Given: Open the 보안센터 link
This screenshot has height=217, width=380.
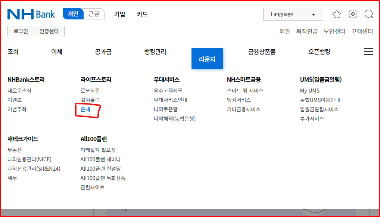Looking at the screenshot, I should (x=334, y=31).
